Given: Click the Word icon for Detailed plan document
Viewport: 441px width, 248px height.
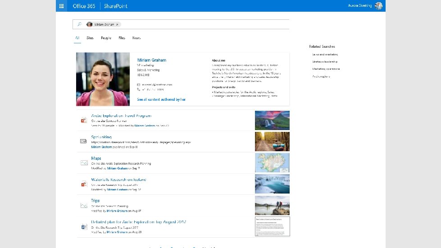Looking at the screenshot, I should point(84,227).
